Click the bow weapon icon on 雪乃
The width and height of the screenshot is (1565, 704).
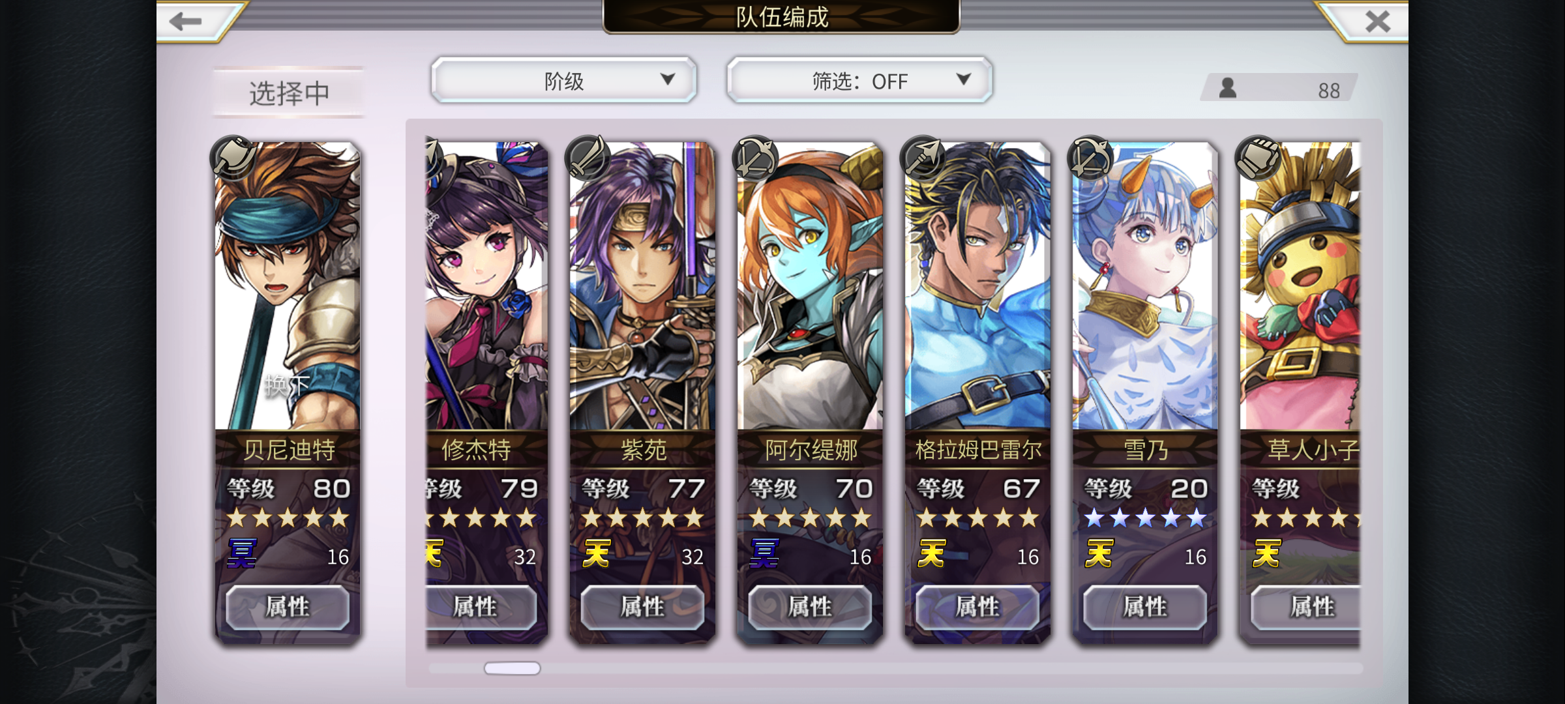tap(1090, 158)
